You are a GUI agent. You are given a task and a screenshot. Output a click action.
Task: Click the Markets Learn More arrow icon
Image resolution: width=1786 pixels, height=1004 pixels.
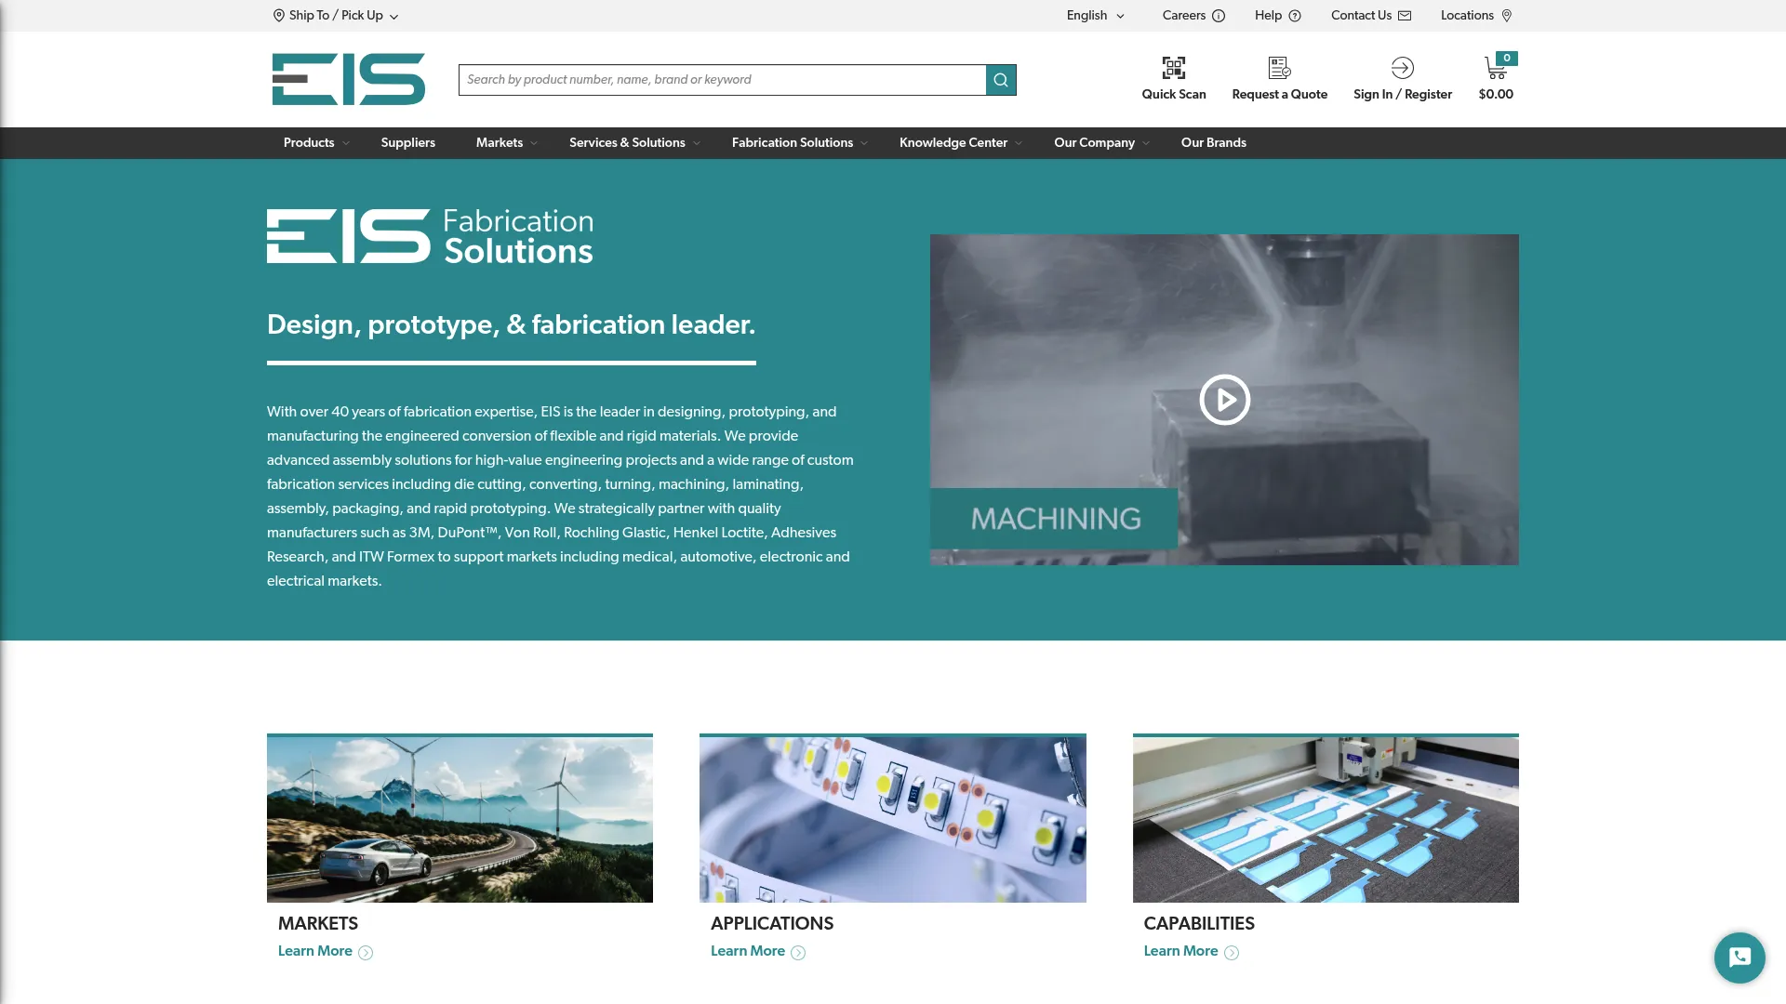click(366, 953)
